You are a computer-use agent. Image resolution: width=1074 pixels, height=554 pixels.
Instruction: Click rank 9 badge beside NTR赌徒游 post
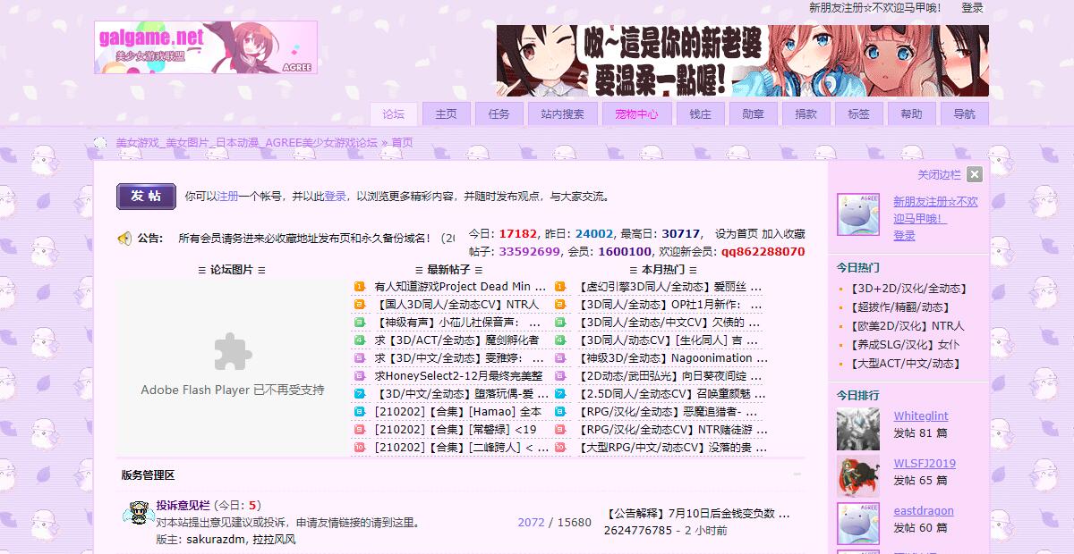click(561, 430)
